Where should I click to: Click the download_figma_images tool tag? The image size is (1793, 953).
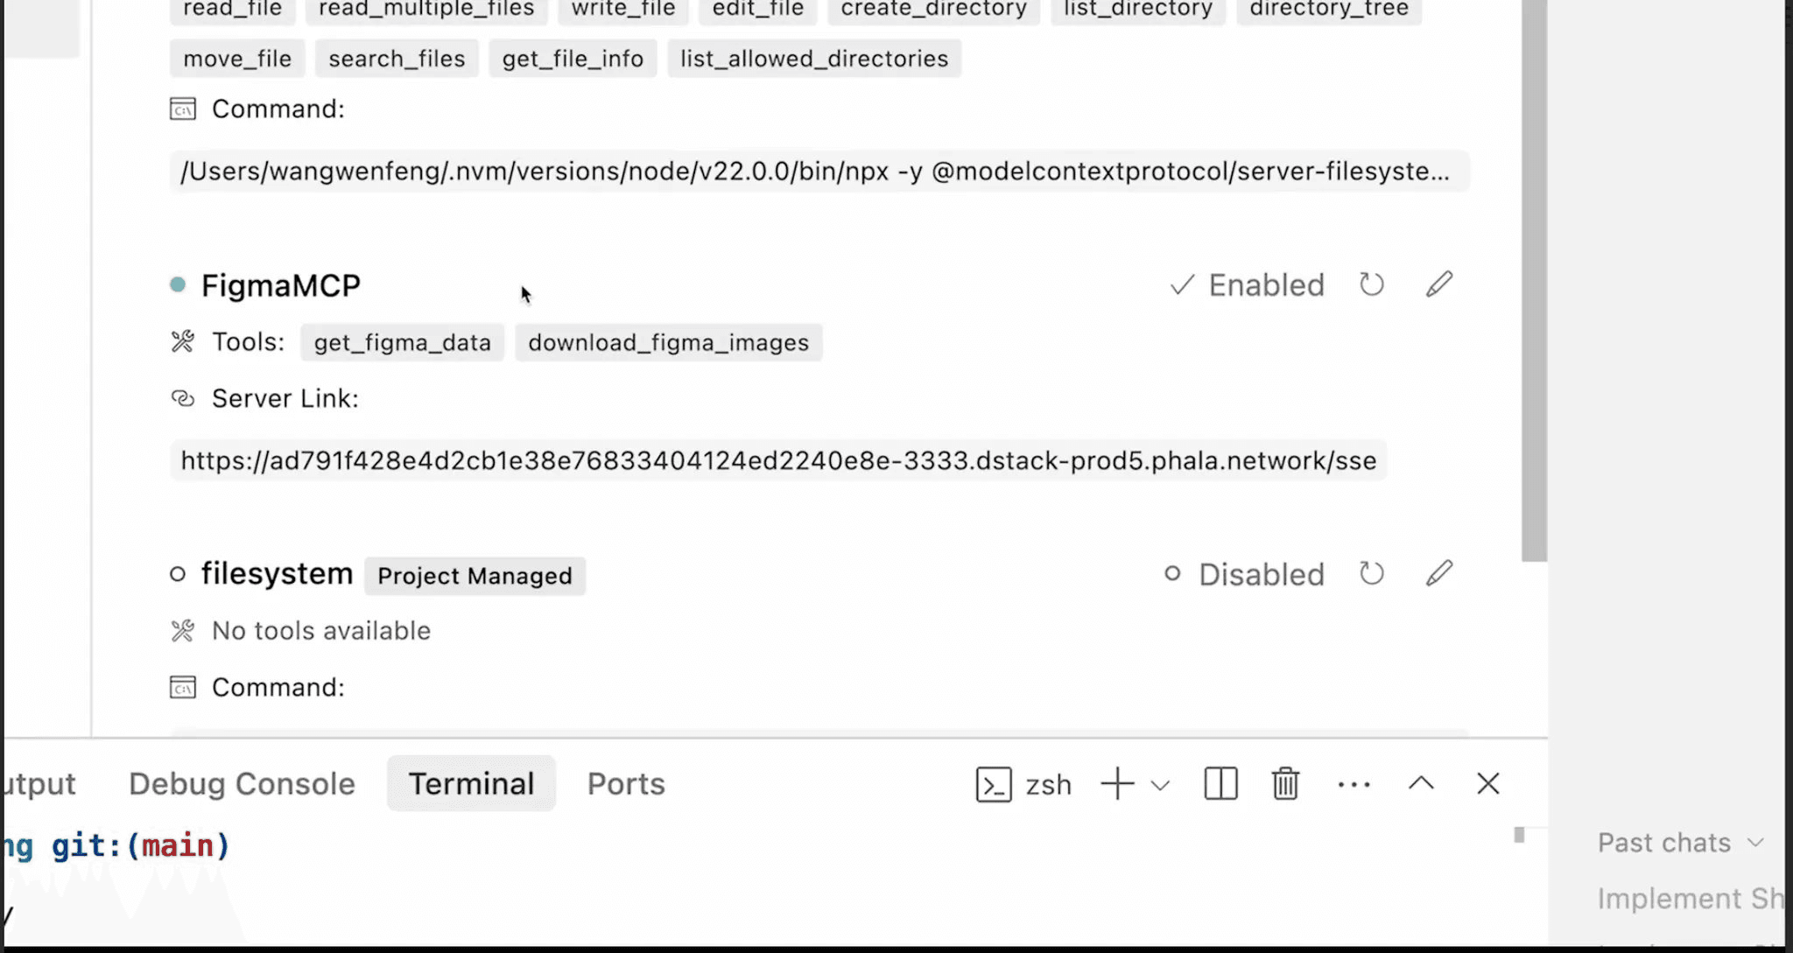[x=668, y=342]
